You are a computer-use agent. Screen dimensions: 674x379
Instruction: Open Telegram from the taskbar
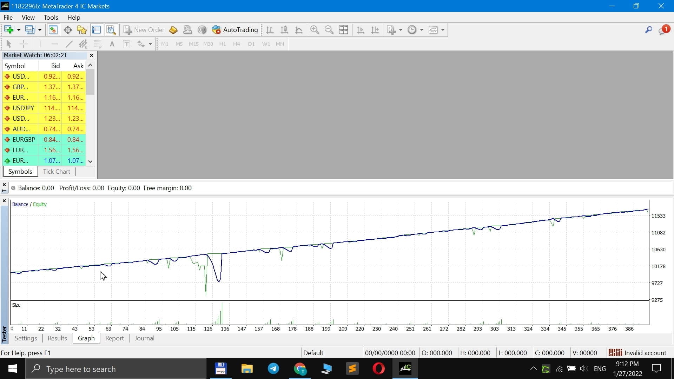tap(273, 369)
